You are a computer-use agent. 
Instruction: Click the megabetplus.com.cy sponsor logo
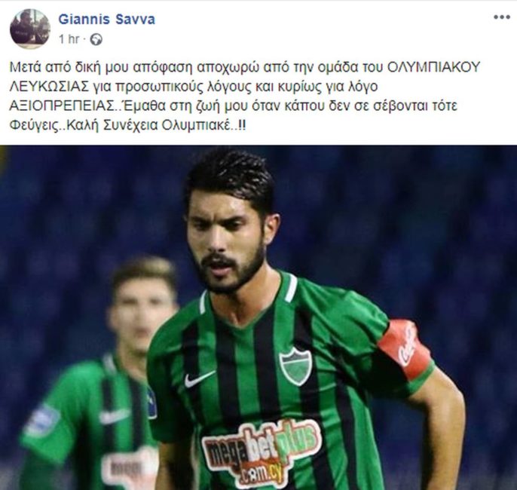click(261, 453)
